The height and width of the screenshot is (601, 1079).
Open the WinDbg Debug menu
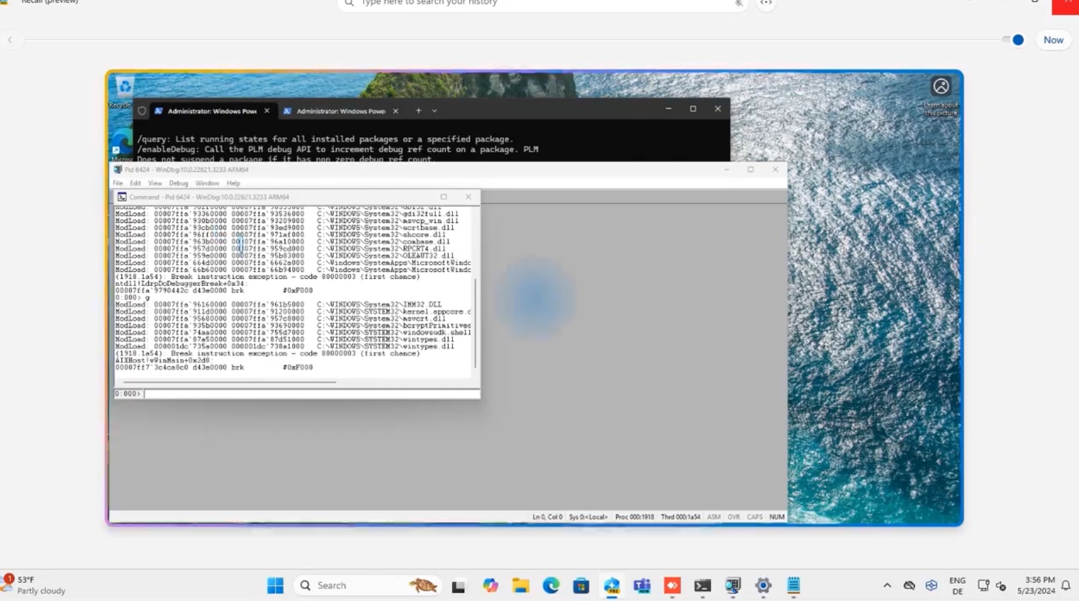click(179, 183)
